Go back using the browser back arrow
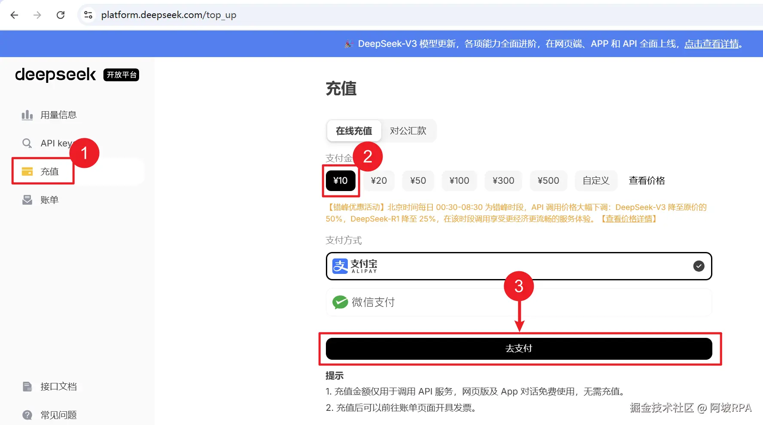The image size is (763, 425). tap(14, 15)
